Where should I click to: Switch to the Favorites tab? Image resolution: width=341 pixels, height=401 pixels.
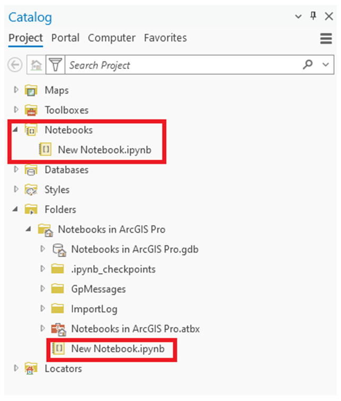tap(165, 38)
